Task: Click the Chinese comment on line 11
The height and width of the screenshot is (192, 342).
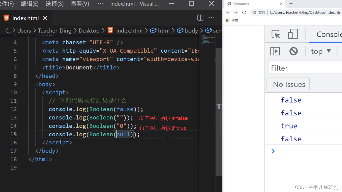Action: pyautogui.click(x=87, y=101)
